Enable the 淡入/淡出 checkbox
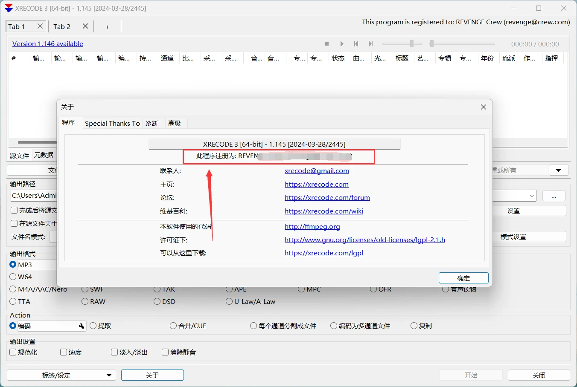The height and width of the screenshot is (387, 577). 114,352
